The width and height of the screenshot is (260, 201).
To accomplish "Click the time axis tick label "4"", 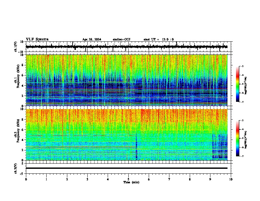I will pos(108,179).
